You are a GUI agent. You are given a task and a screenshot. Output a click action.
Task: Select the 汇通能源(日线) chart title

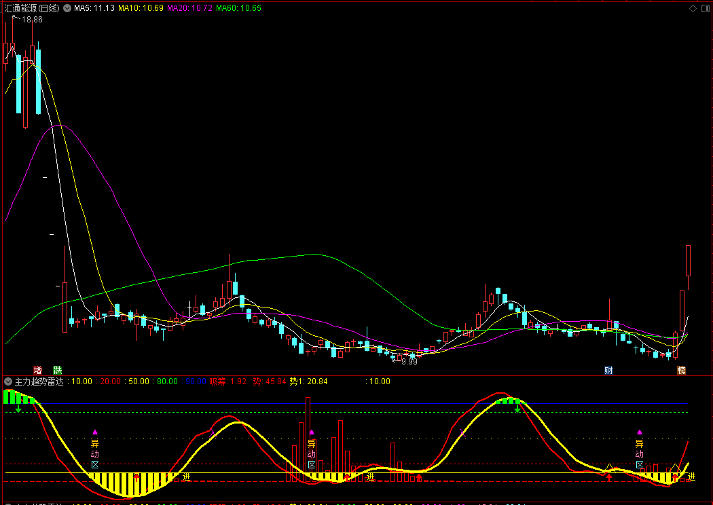pyautogui.click(x=32, y=8)
